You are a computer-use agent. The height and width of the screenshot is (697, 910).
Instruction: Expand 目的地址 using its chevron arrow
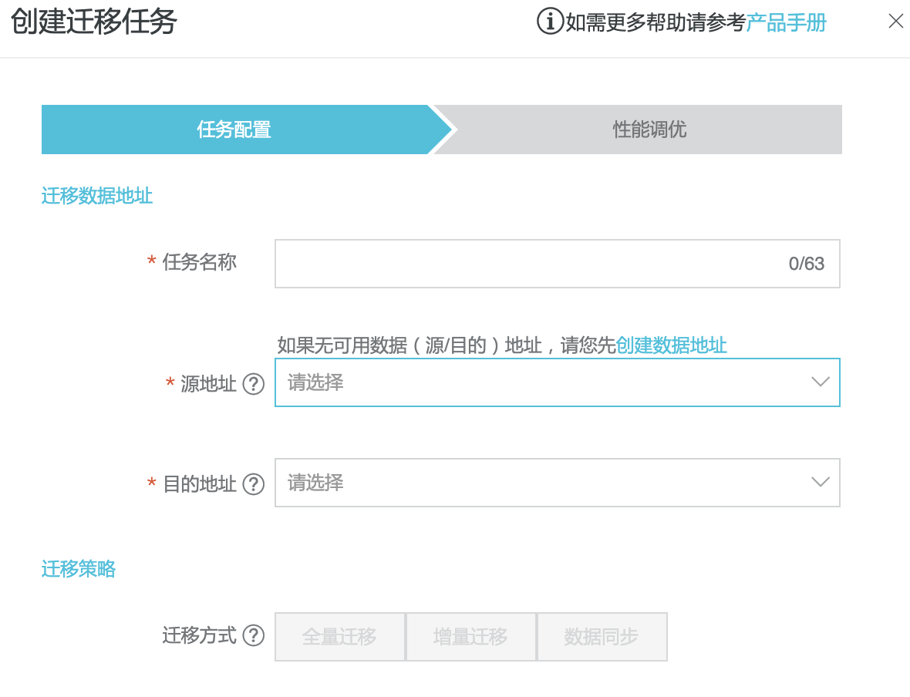(x=820, y=483)
